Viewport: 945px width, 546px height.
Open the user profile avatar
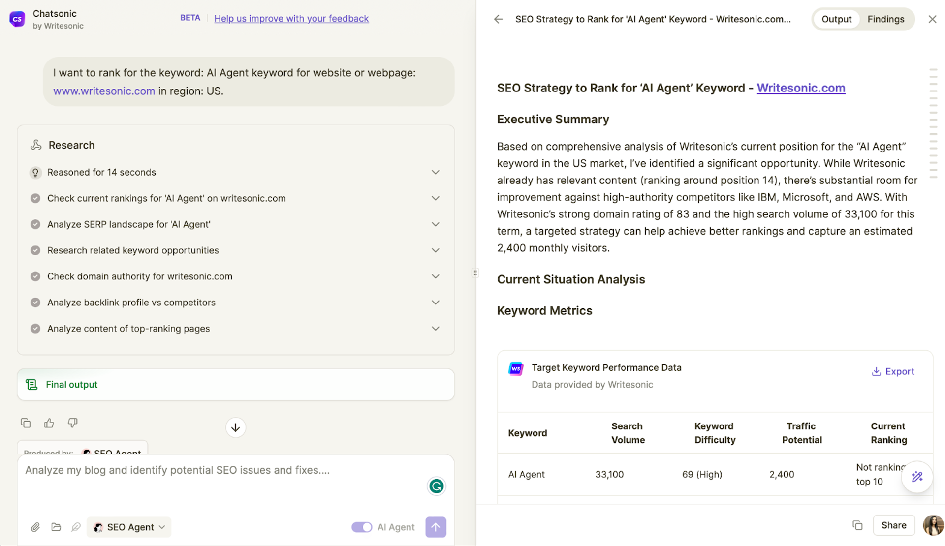coord(933,525)
